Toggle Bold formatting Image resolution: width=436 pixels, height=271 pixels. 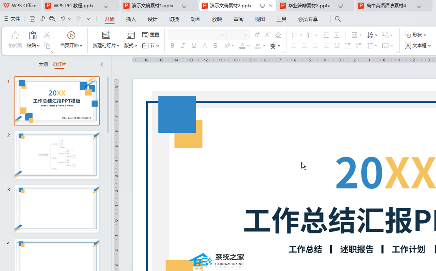[x=173, y=46]
